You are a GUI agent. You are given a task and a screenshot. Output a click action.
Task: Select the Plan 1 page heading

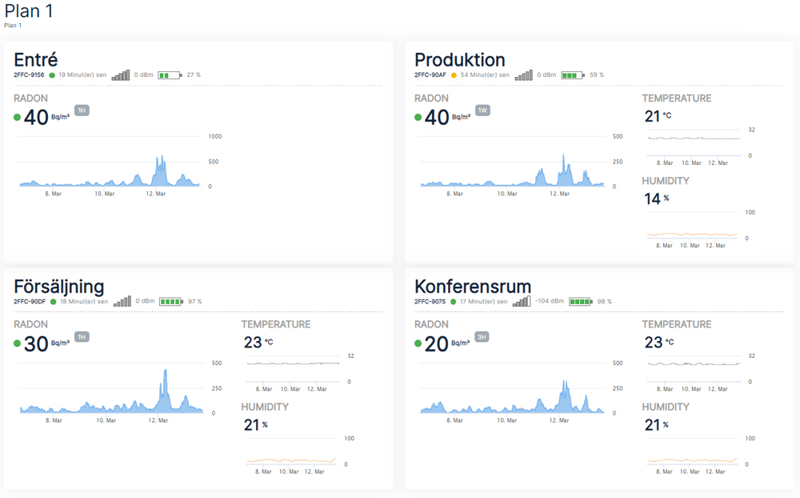[x=29, y=11]
